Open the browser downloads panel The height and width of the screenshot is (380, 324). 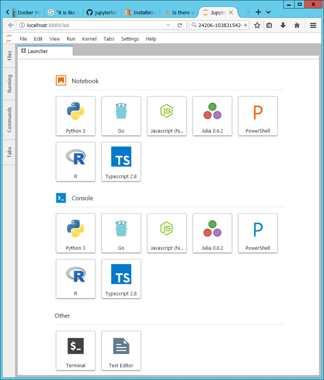(283, 25)
